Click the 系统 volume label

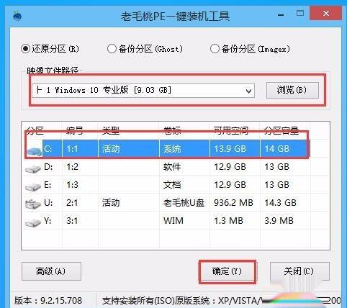coord(172,149)
